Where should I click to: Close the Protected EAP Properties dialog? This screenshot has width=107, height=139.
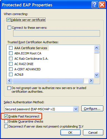(x=102, y=5)
